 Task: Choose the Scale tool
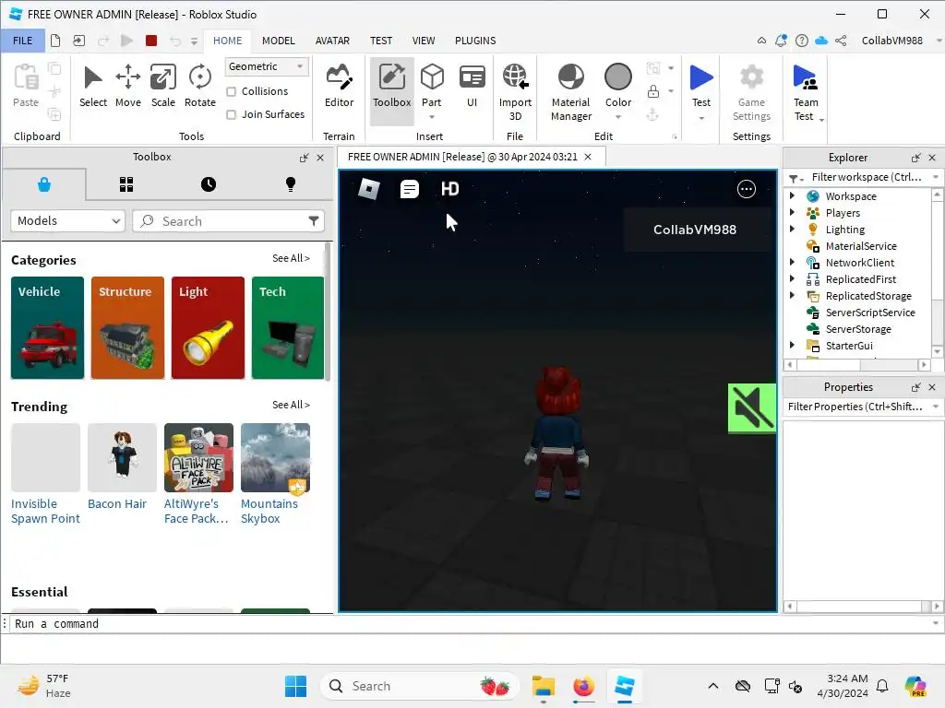click(x=163, y=86)
